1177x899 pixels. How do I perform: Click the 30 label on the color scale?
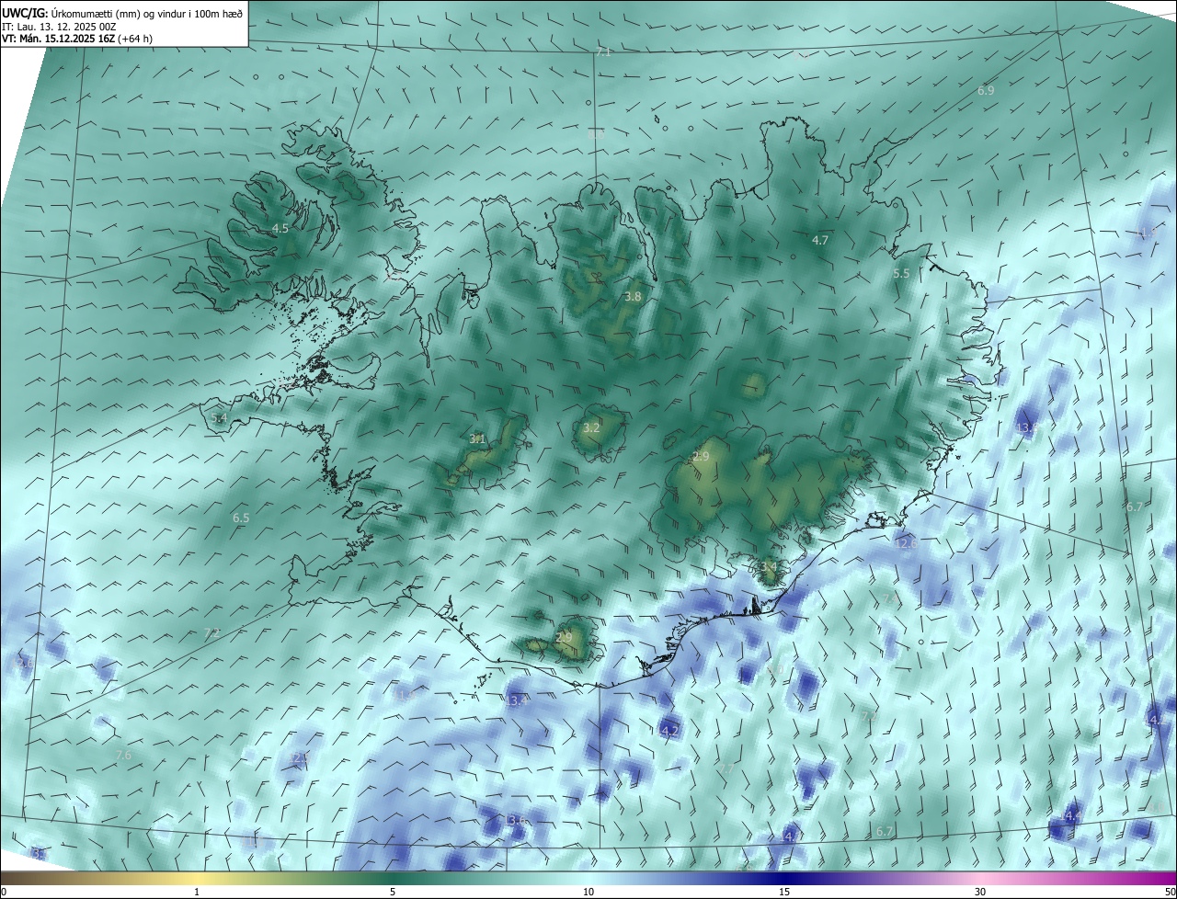980,892
